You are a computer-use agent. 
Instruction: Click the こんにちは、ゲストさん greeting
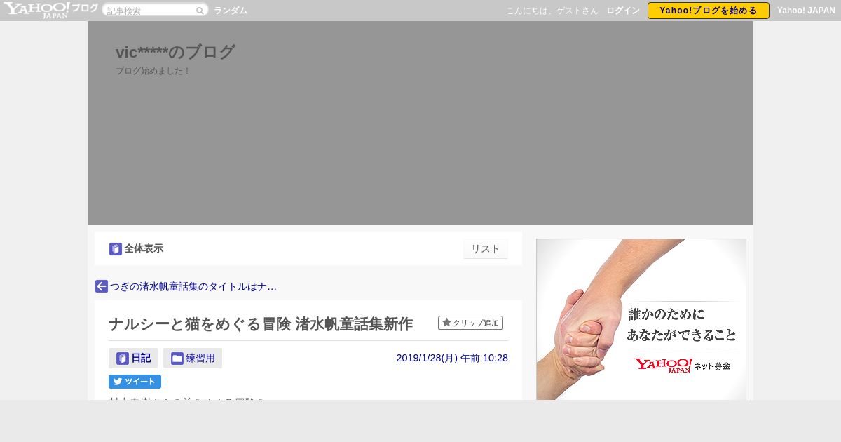coord(552,11)
